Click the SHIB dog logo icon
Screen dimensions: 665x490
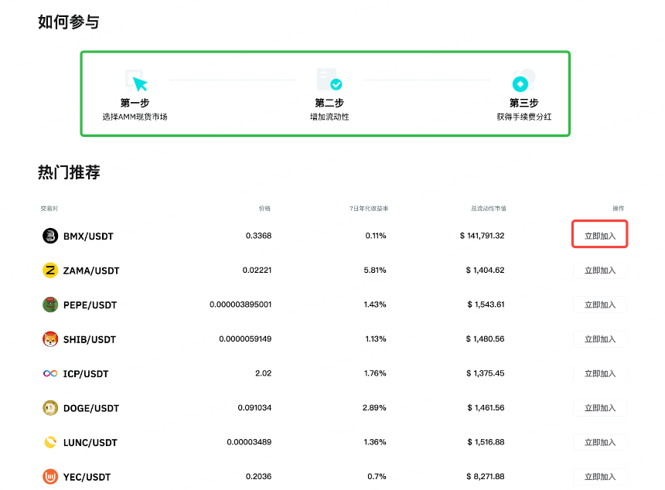pos(50,339)
